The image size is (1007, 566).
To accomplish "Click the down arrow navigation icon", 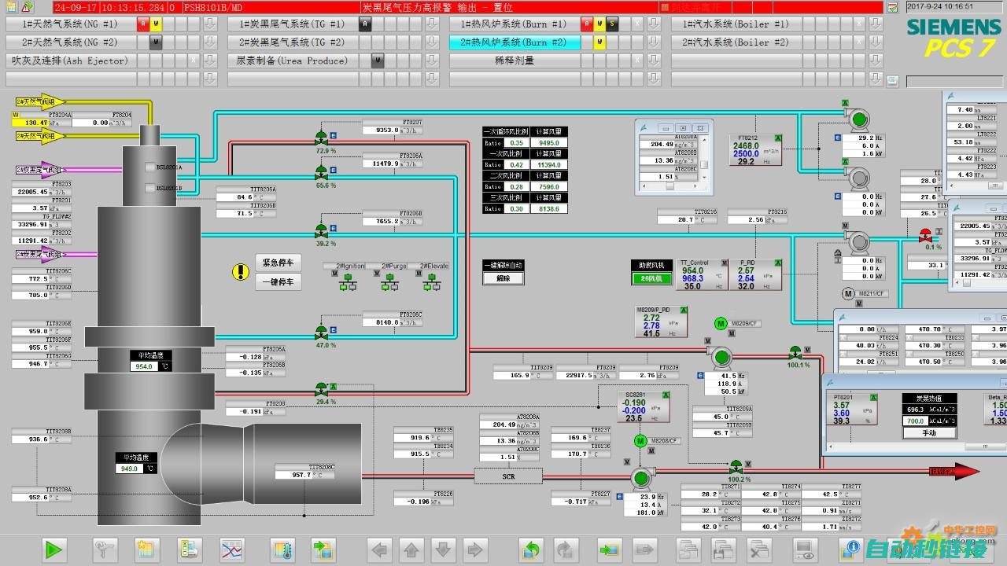I will coord(443,549).
